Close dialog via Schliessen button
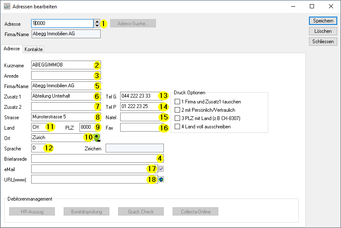Screen dimensions: 341x228 click(323, 42)
